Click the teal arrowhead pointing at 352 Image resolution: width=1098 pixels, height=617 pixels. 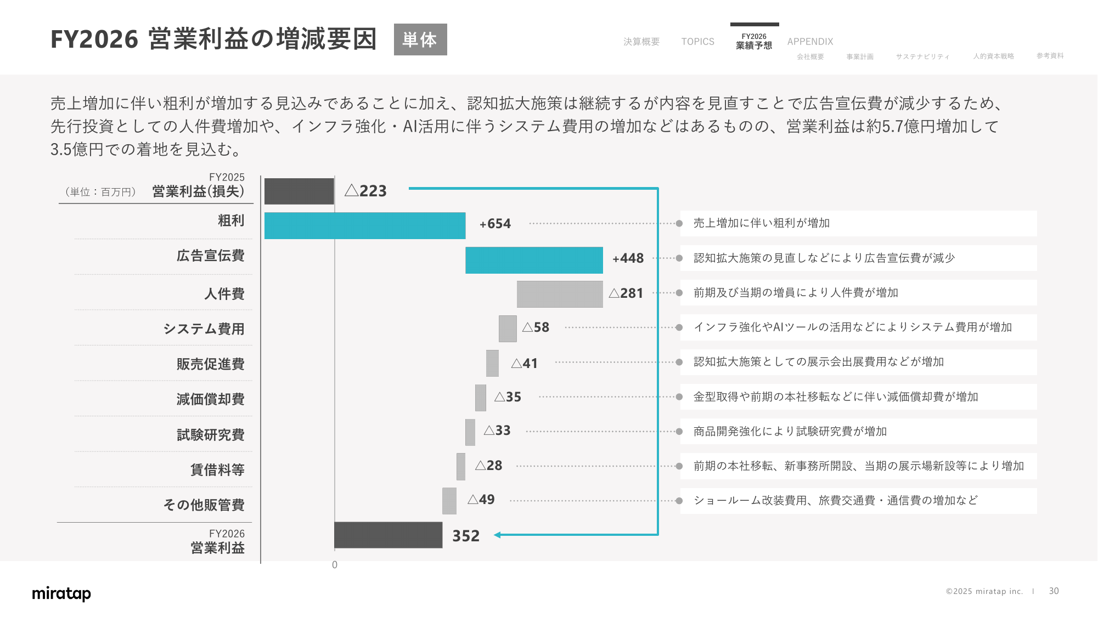click(497, 535)
